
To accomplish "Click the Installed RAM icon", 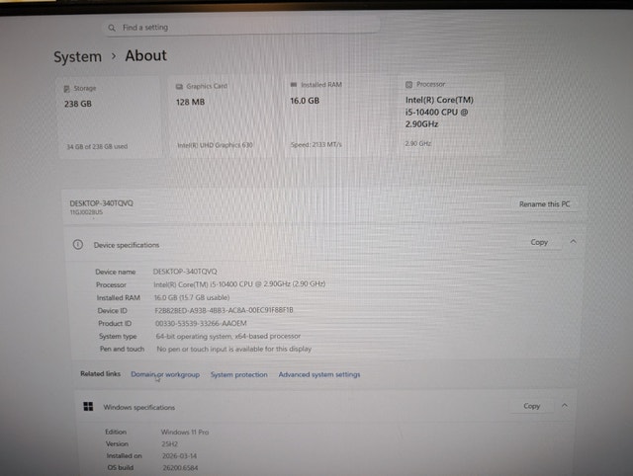I will pos(294,85).
